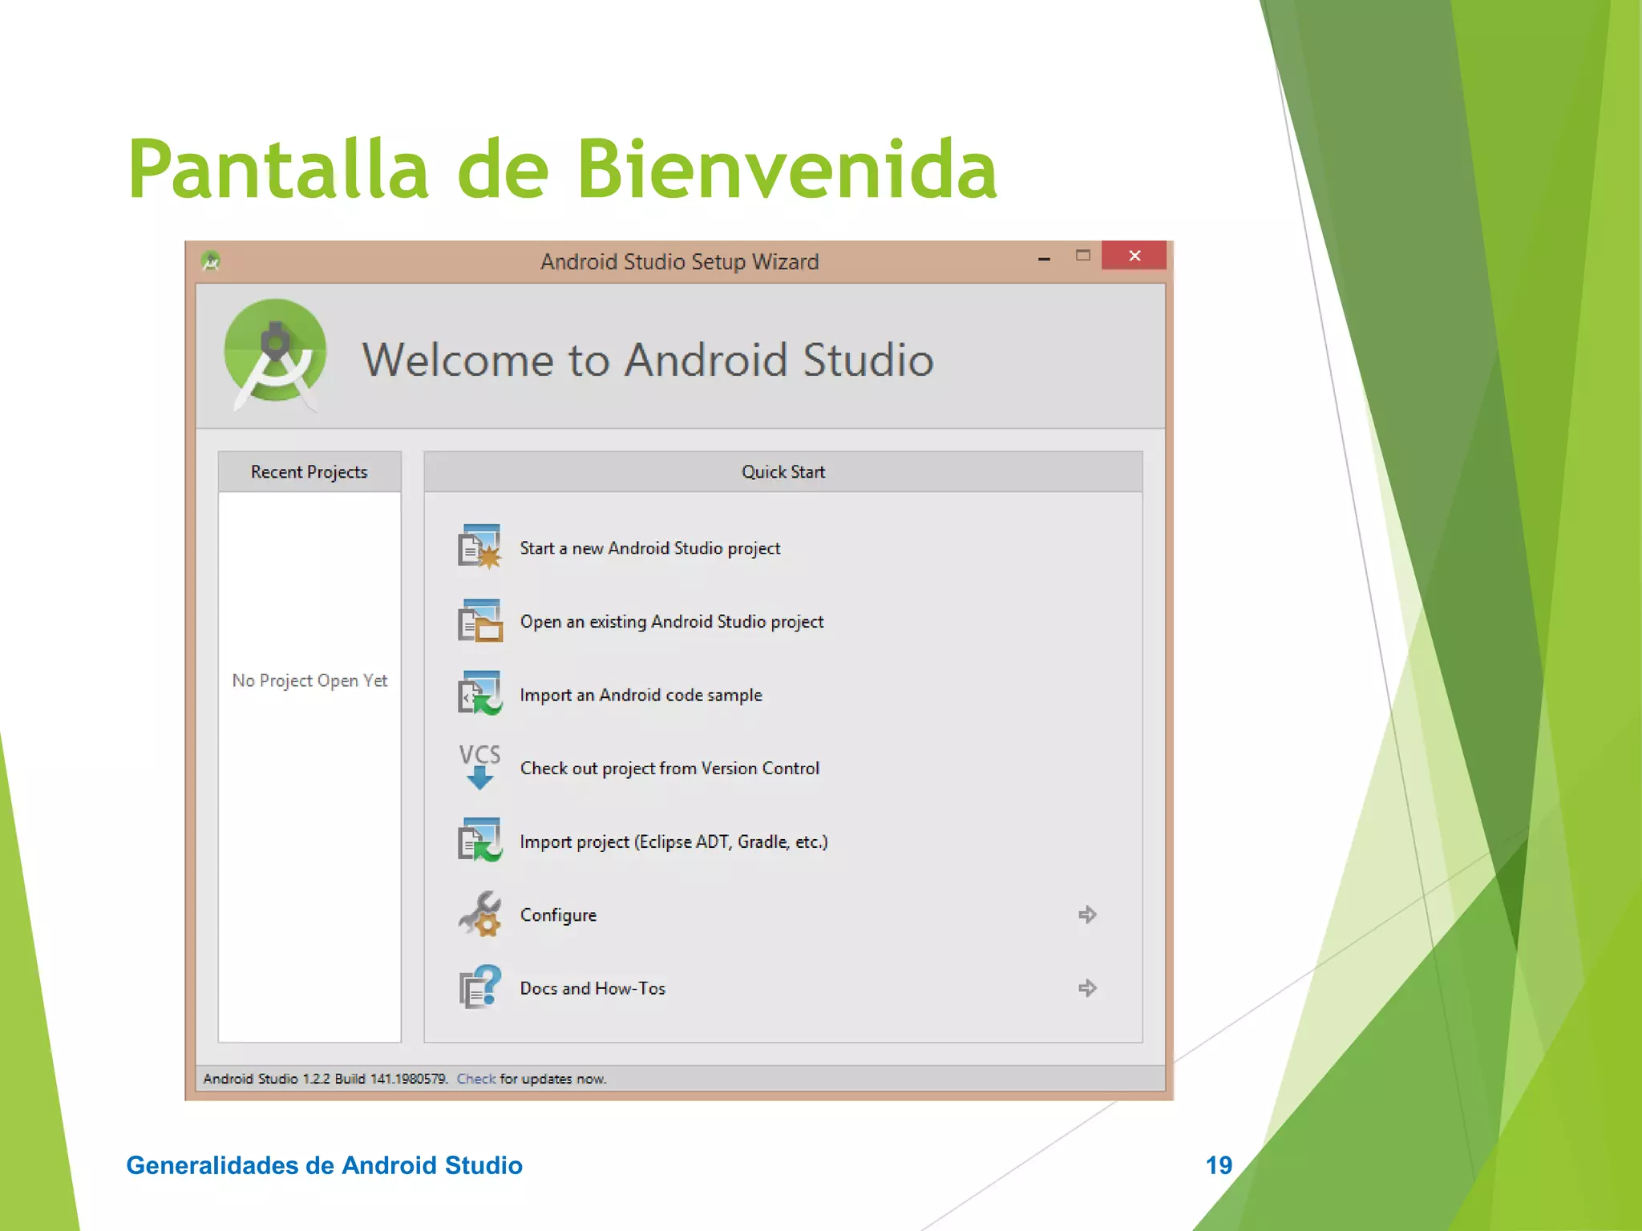This screenshot has height=1231, width=1642.
Task: Click the VCS checkout arrow icon
Action: click(x=479, y=767)
